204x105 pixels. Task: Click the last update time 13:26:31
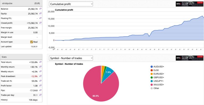click(x=35, y=47)
